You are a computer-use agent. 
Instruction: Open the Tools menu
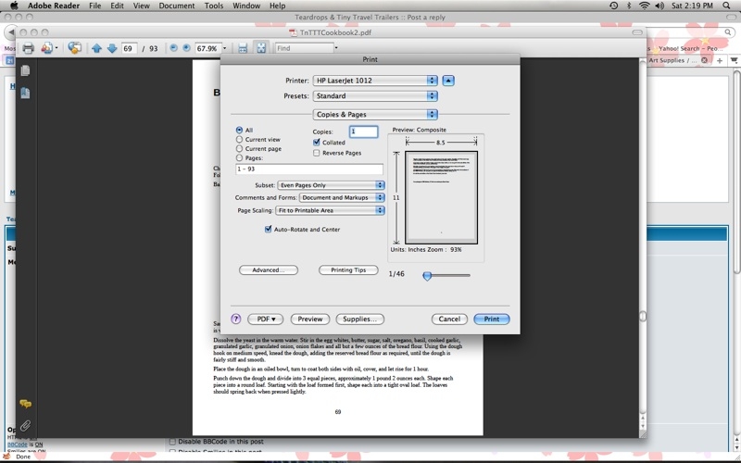coord(214,6)
